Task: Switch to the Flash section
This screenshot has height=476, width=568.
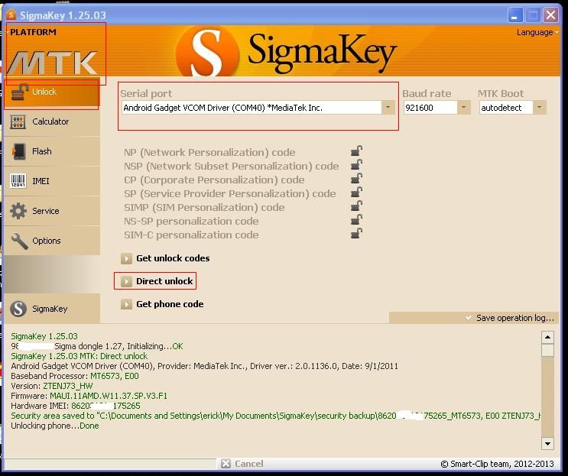Action: click(x=52, y=151)
